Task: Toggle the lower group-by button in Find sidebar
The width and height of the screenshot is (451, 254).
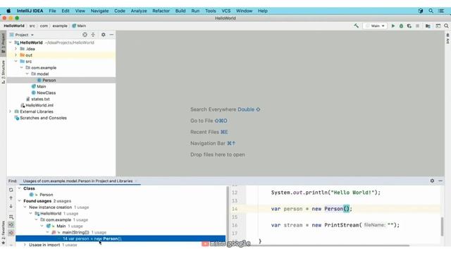Action: 11,233
